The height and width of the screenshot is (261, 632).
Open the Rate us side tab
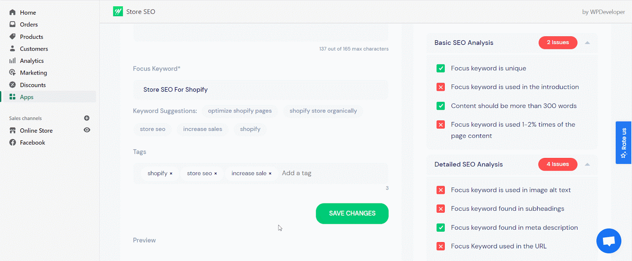coord(623,143)
